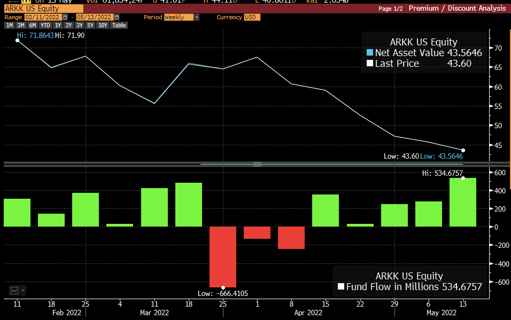Image resolution: width=511 pixels, height=320 pixels.
Task: Click the tallest green inflow bar on May 13
Action: (463, 202)
